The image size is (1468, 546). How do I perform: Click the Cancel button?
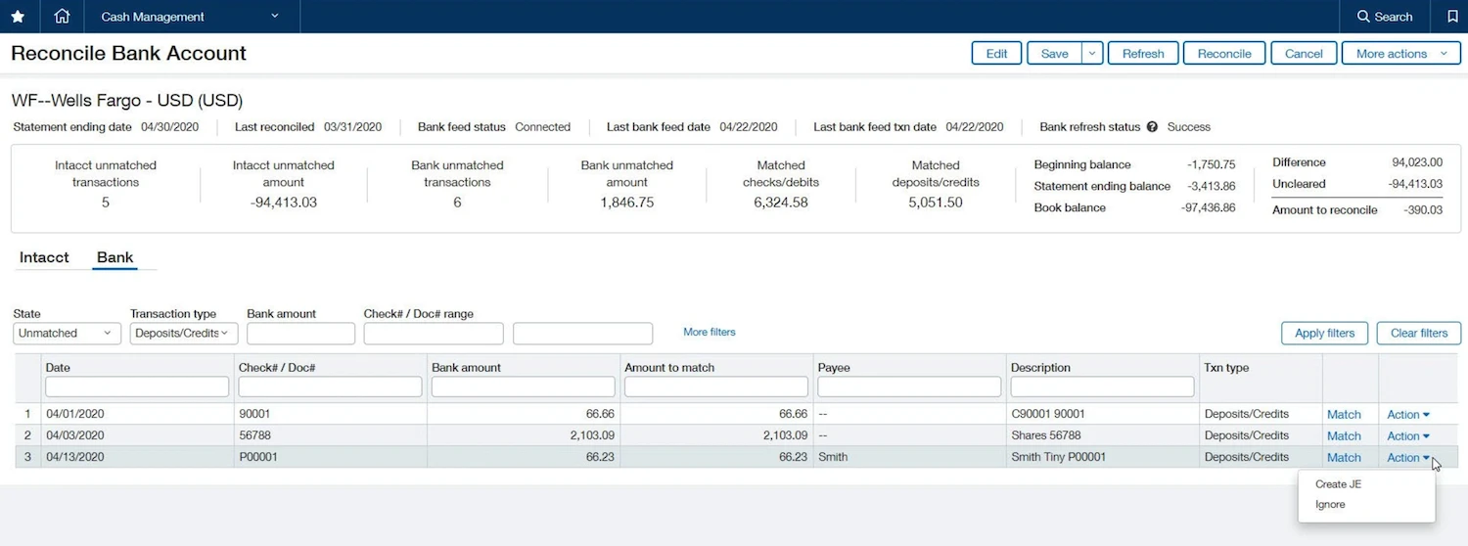[x=1304, y=54]
